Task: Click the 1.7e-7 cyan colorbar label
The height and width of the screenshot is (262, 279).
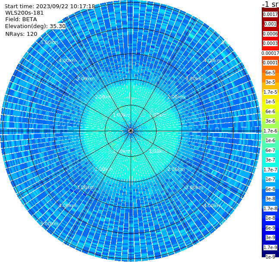Action: [x=270, y=170]
